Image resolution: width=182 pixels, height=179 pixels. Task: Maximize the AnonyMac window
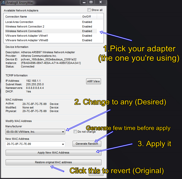point(91,2)
